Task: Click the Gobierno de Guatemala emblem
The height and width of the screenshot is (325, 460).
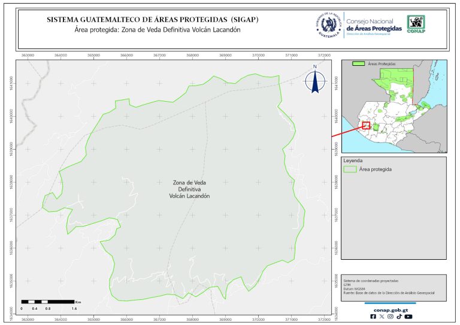Action: (x=328, y=25)
